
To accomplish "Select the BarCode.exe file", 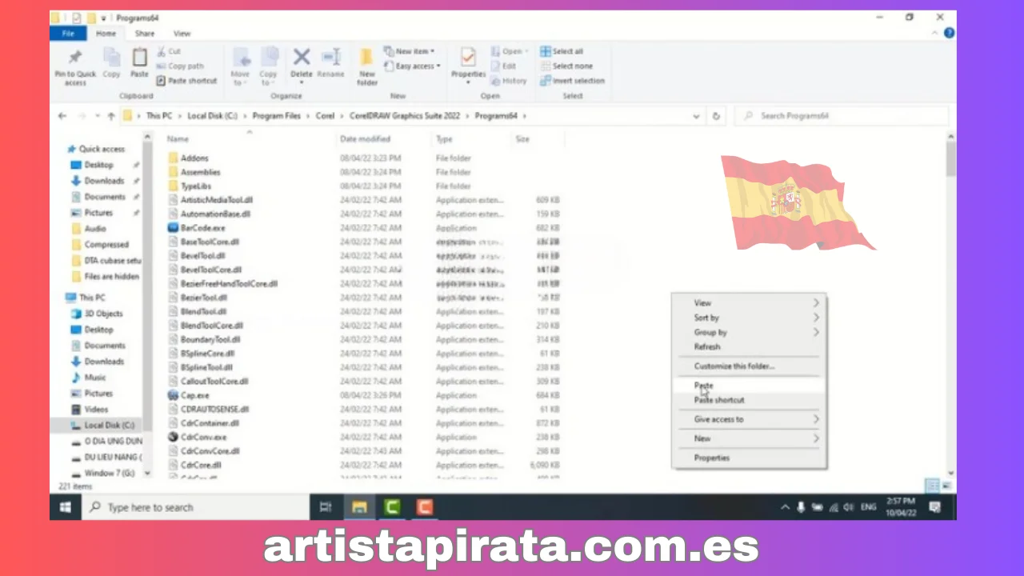I will 202,228.
